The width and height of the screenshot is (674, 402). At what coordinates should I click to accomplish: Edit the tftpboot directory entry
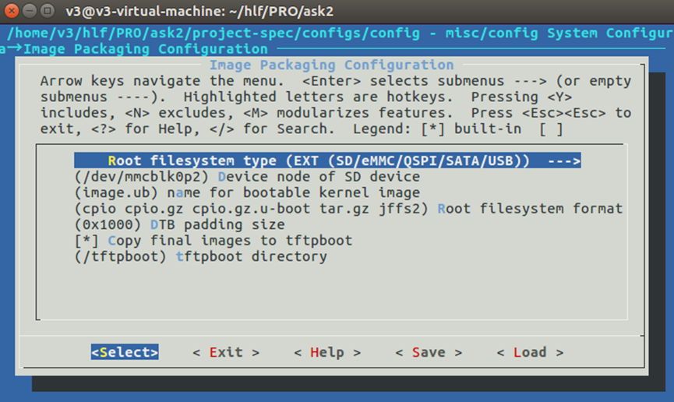[200, 256]
